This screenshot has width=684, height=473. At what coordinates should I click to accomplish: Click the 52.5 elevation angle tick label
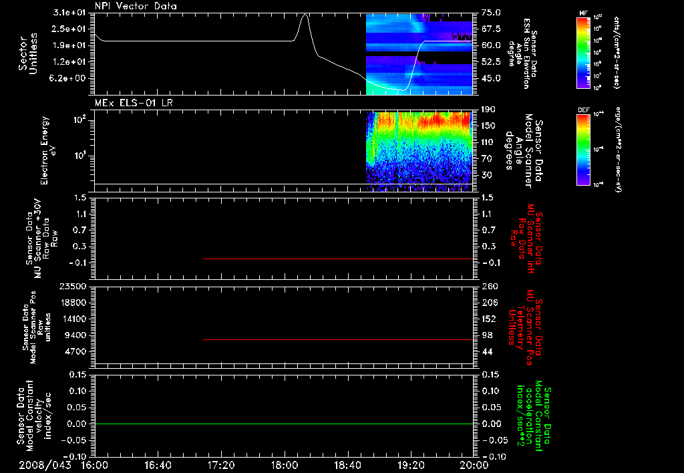coord(491,62)
